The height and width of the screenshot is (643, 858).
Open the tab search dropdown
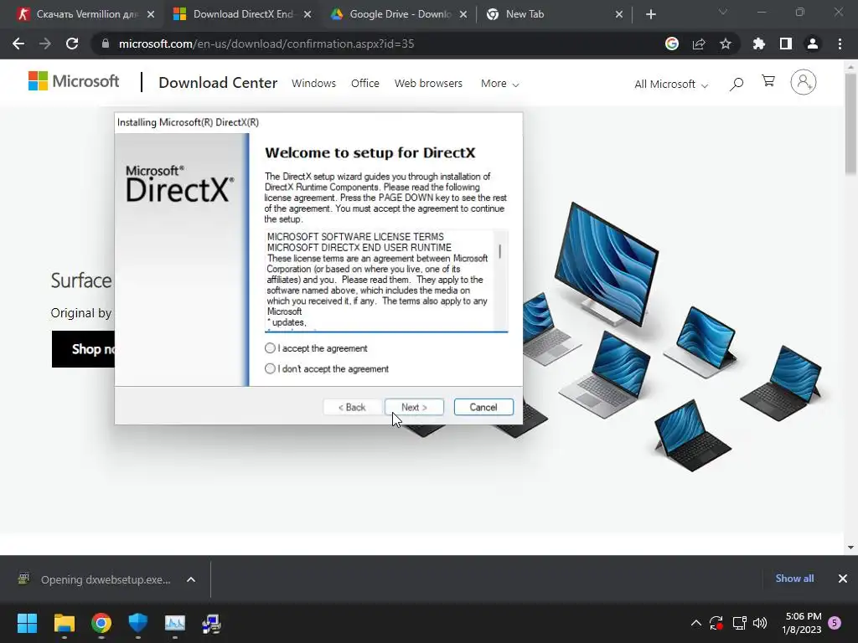click(x=723, y=12)
